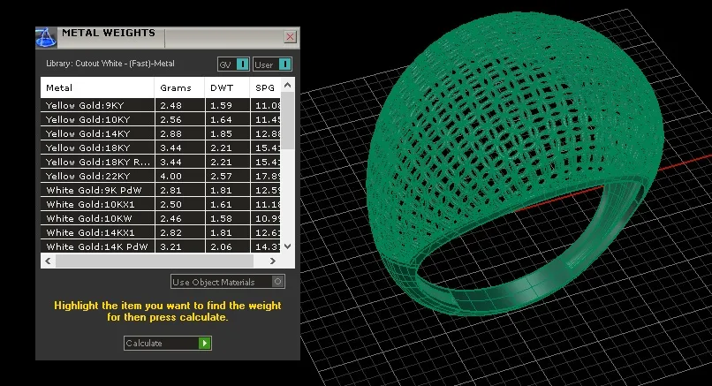Click the horizontal scroll right arrow

pos(272,261)
